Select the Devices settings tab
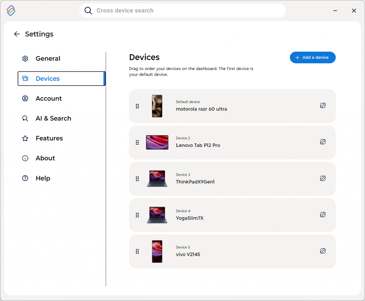 (x=48, y=79)
